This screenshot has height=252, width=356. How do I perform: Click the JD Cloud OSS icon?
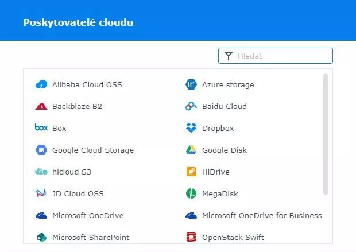coord(41,193)
